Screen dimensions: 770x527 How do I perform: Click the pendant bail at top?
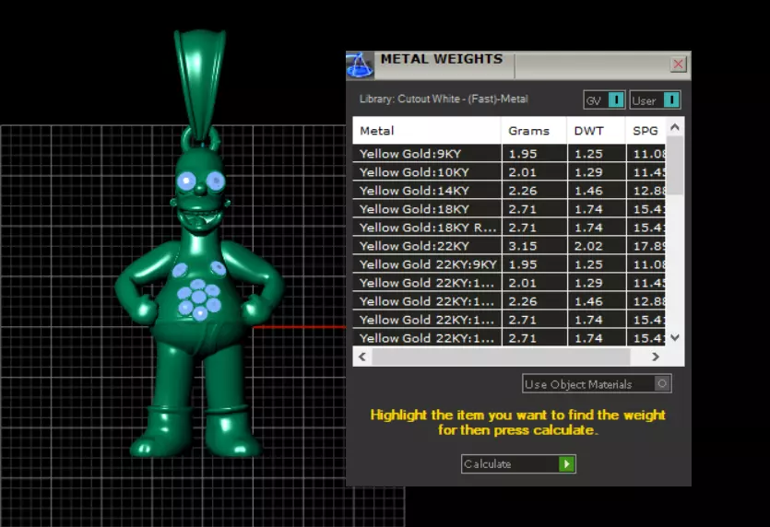199,84
